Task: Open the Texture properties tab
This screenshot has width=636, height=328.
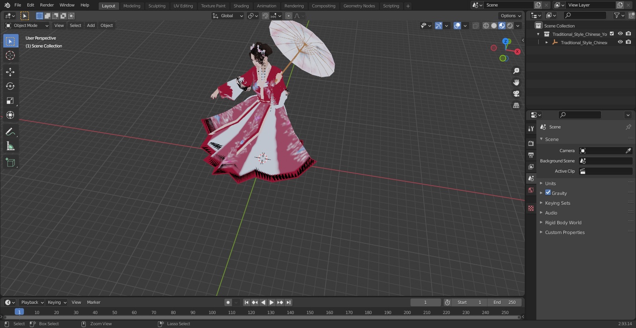Action: tap(531, 208)
